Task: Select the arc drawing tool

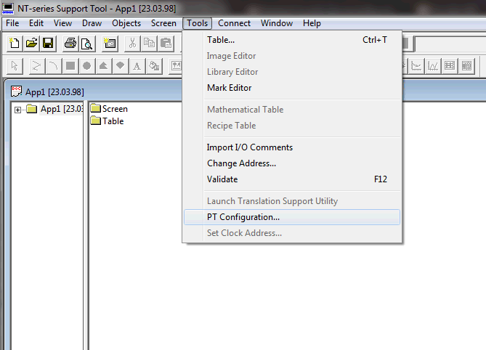Action: [x=53, y=66]
